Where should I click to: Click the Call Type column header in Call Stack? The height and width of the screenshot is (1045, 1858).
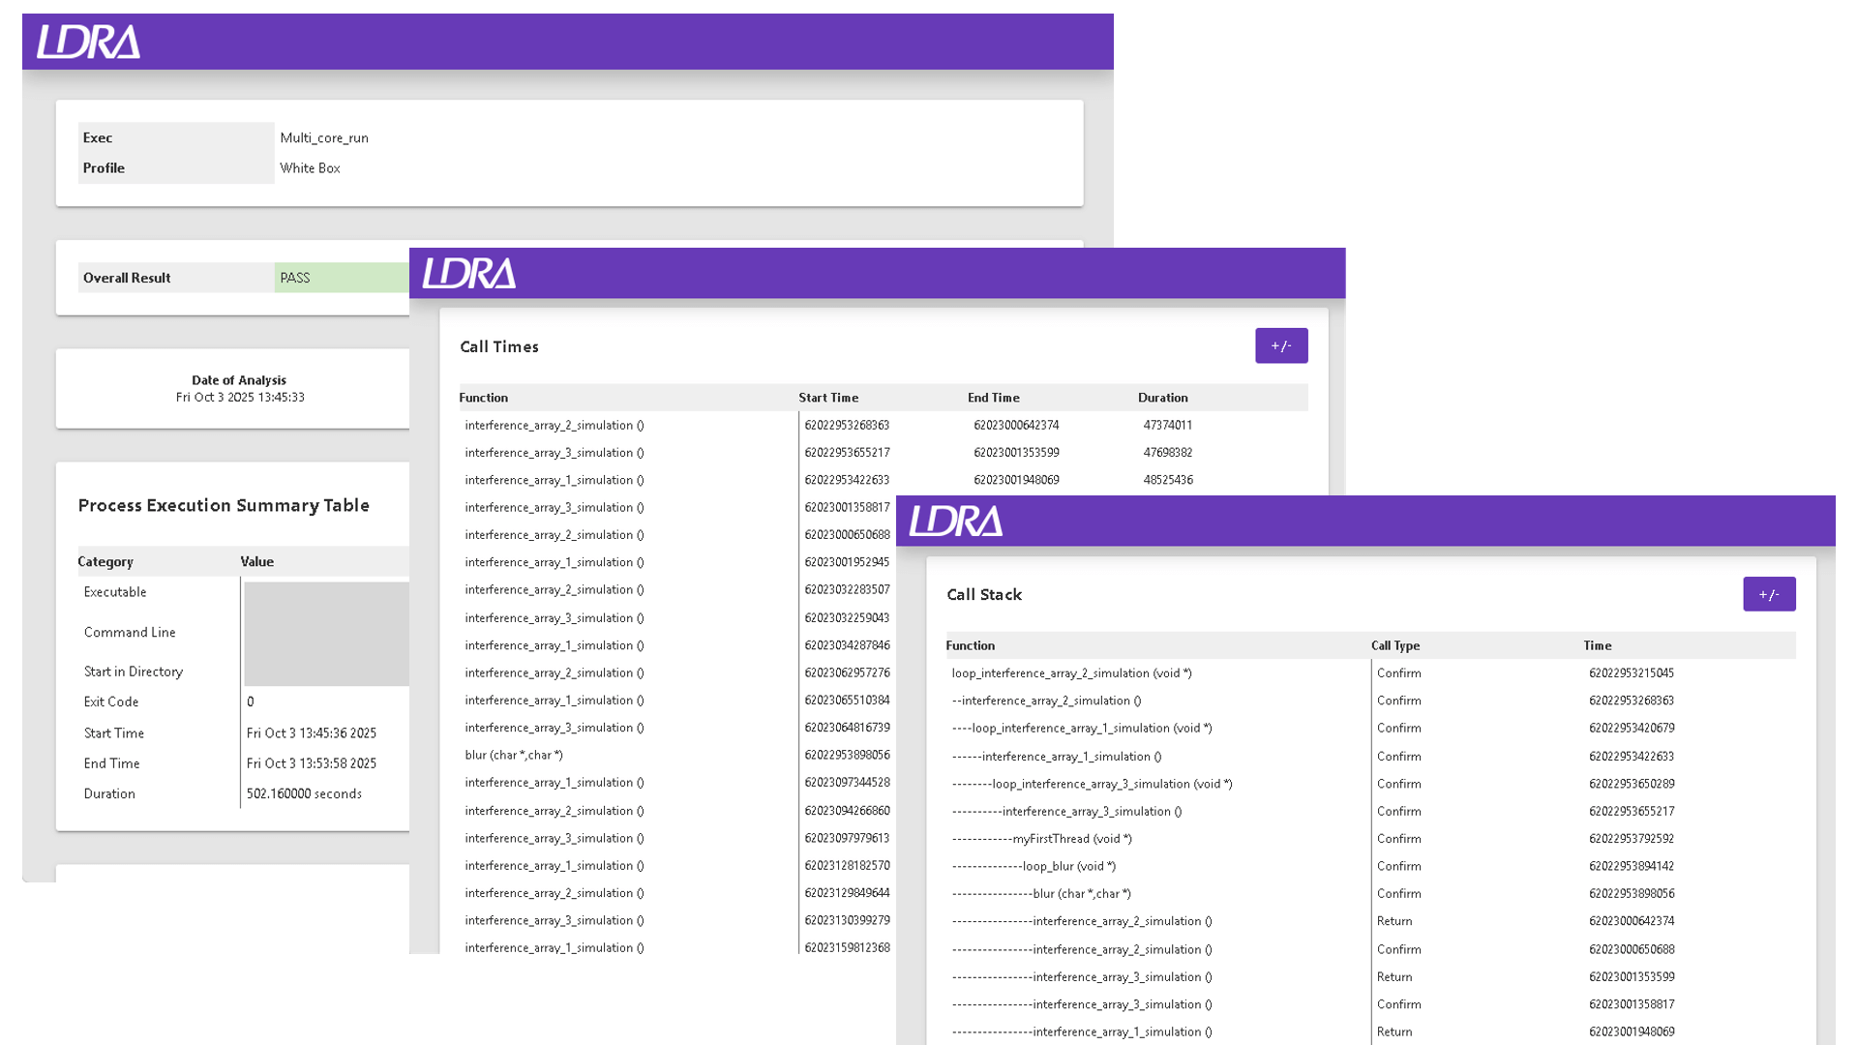point(1395,645)
